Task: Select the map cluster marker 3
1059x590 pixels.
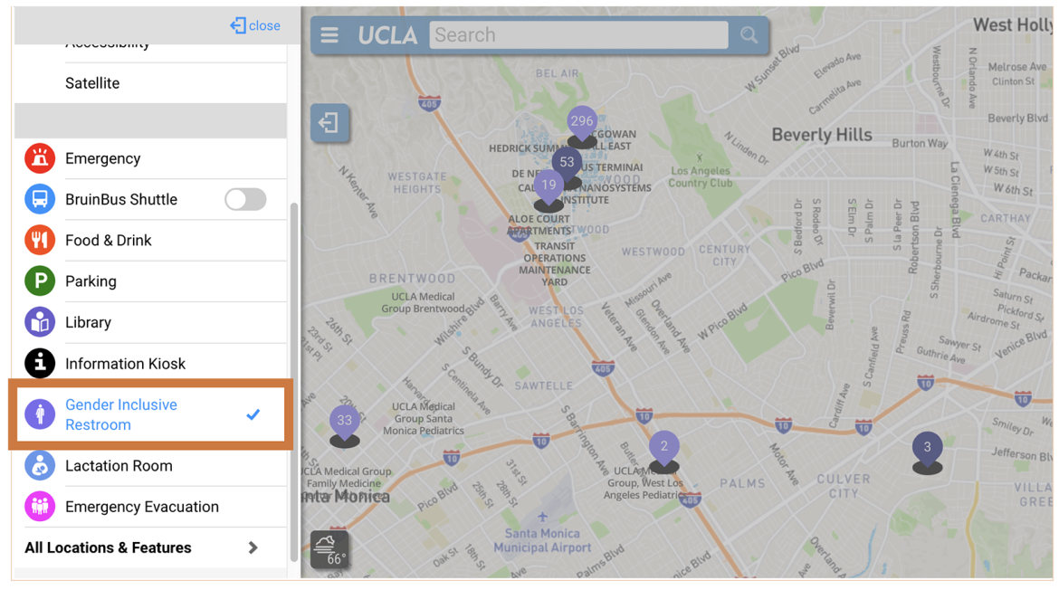Action: [x=927, y=452]
